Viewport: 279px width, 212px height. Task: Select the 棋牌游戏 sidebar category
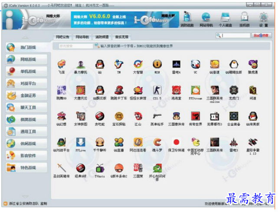[27, 120]
